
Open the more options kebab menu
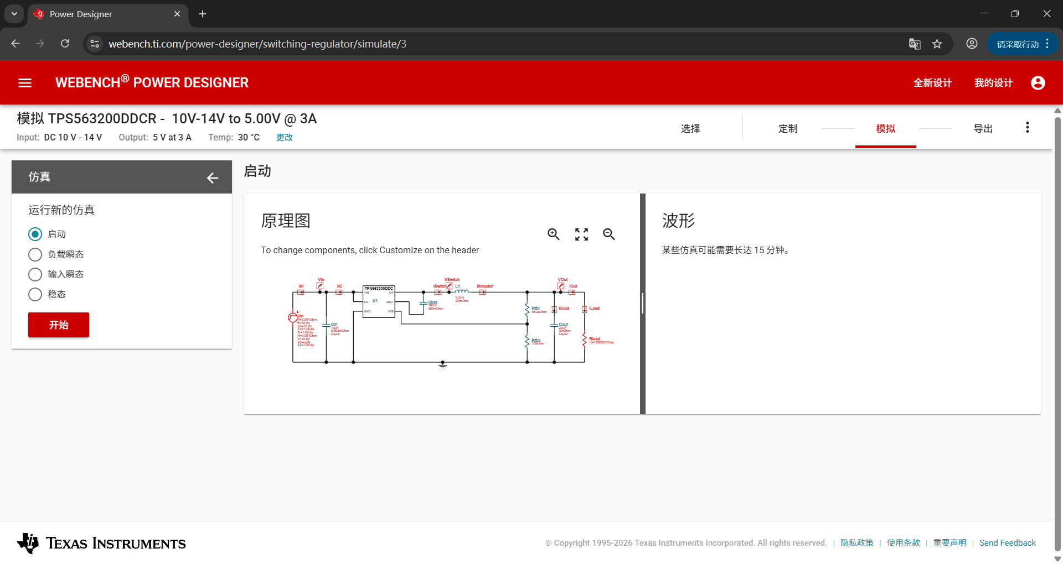click(x=1028, y=128)
